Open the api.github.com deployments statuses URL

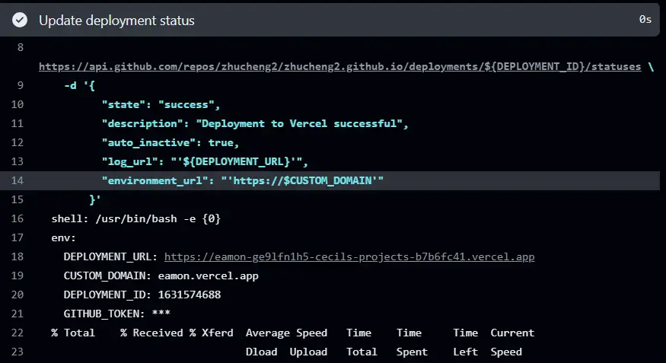coord(339,66)
